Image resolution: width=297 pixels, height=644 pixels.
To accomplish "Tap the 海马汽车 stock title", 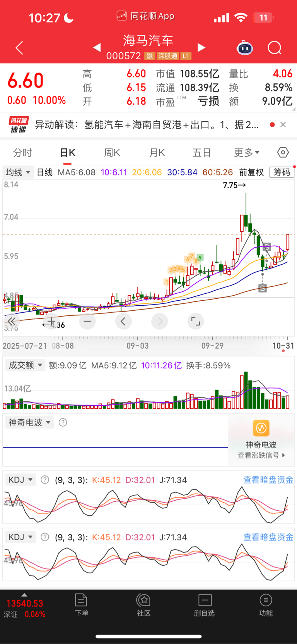I will point(148,40).
